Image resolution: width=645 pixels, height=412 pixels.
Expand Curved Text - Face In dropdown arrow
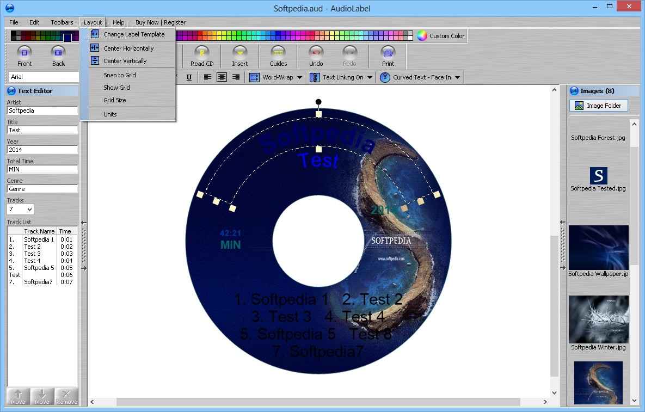tap(457, 77)
